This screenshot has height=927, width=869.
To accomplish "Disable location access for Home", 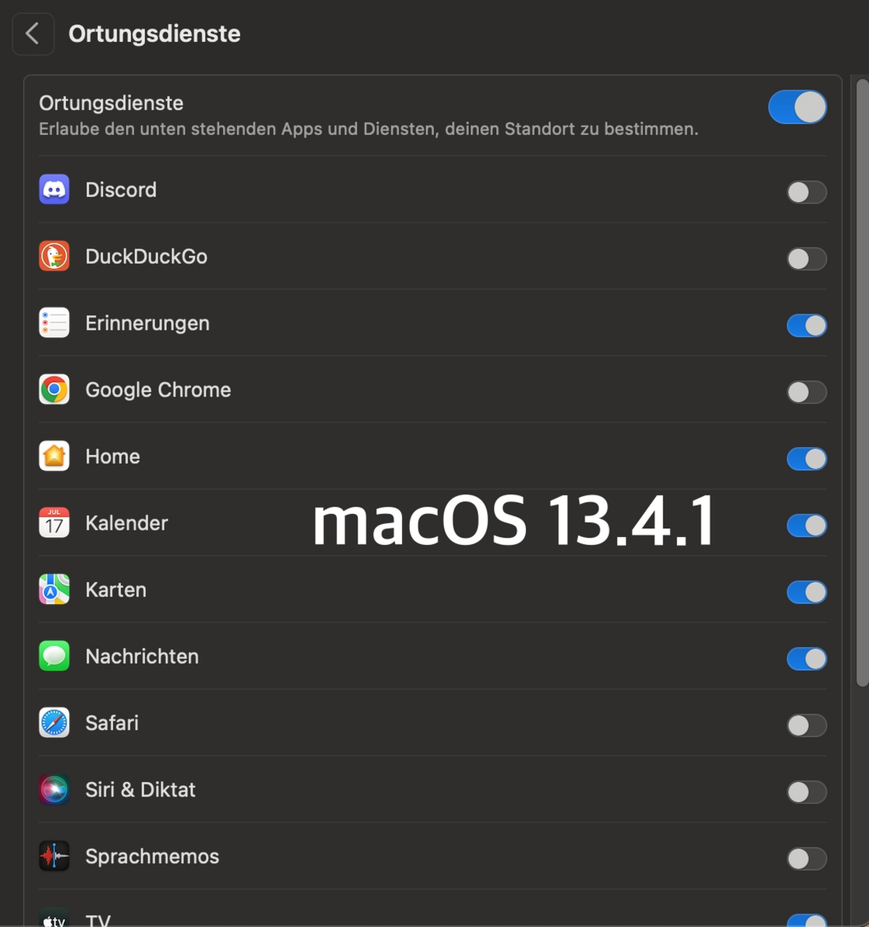I will (x=807, y=459).
